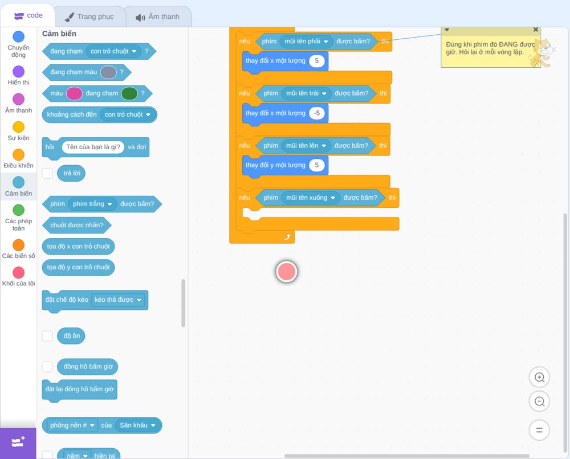Switch to the Trang phục tab
570x459 pixels.
(x=89, y=17)
